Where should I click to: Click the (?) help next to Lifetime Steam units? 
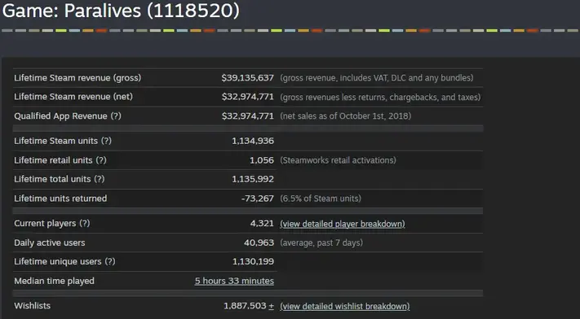[106, 141]
